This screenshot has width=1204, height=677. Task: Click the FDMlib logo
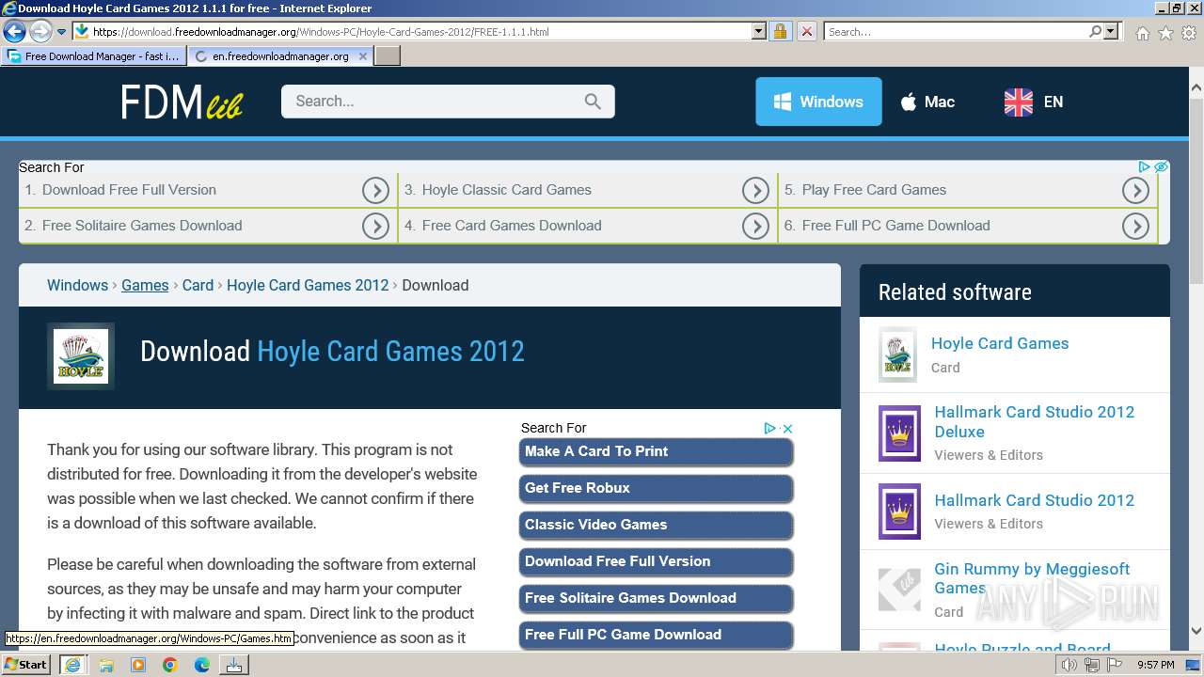[x=182, y=102]
